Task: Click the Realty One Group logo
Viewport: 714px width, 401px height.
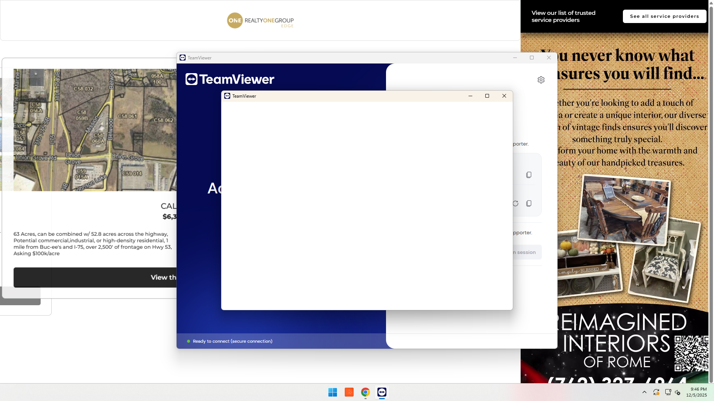Action: (x=260, y=20)
